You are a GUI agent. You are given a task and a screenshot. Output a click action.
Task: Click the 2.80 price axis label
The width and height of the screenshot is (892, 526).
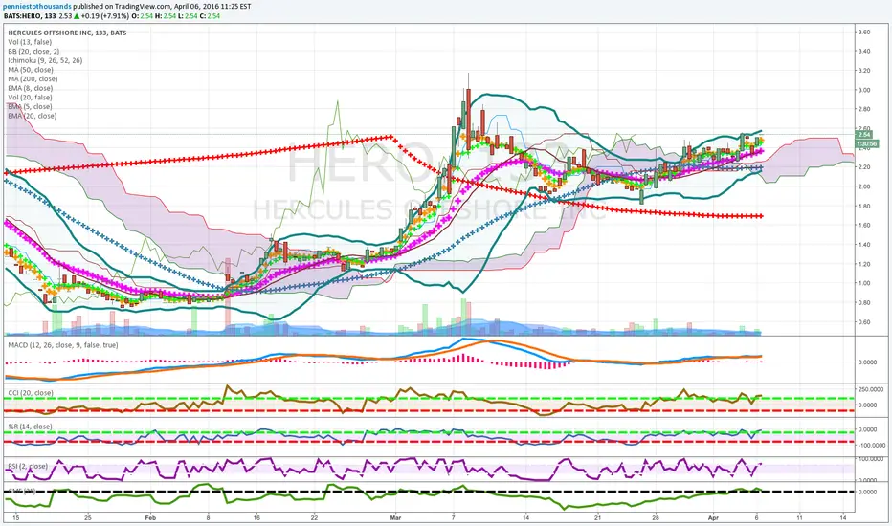tap(864, 109)
